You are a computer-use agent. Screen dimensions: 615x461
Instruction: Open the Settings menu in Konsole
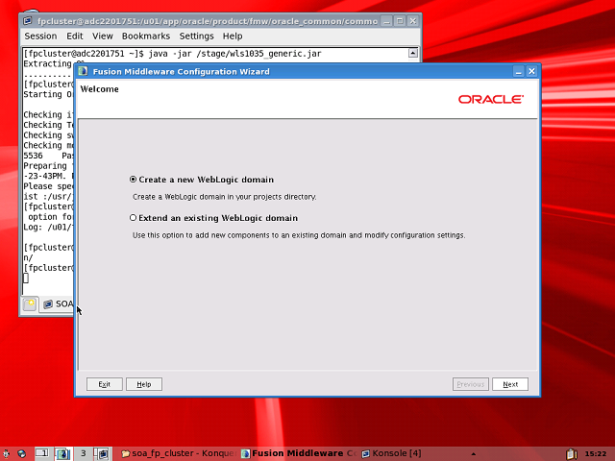[196, 36]
